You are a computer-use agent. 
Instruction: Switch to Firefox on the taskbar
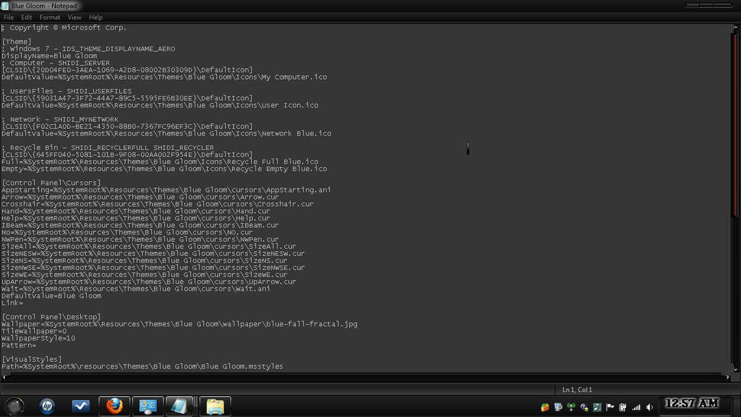[x=114, y=406]
